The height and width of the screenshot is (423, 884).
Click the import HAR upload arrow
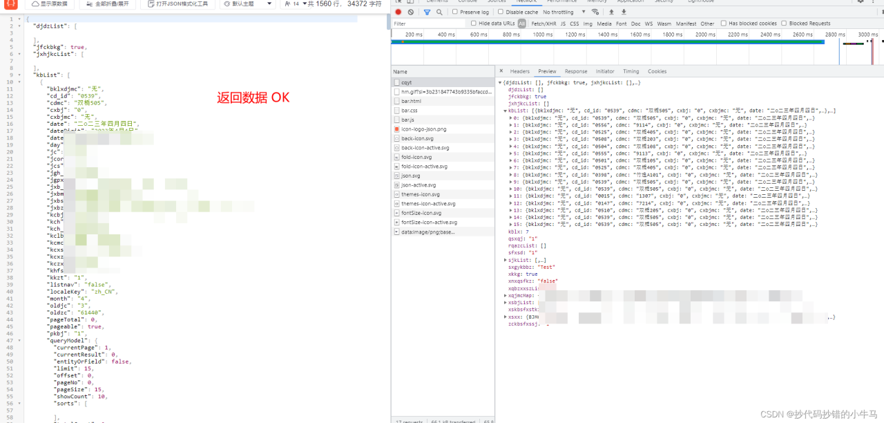[x=611, y=12]
